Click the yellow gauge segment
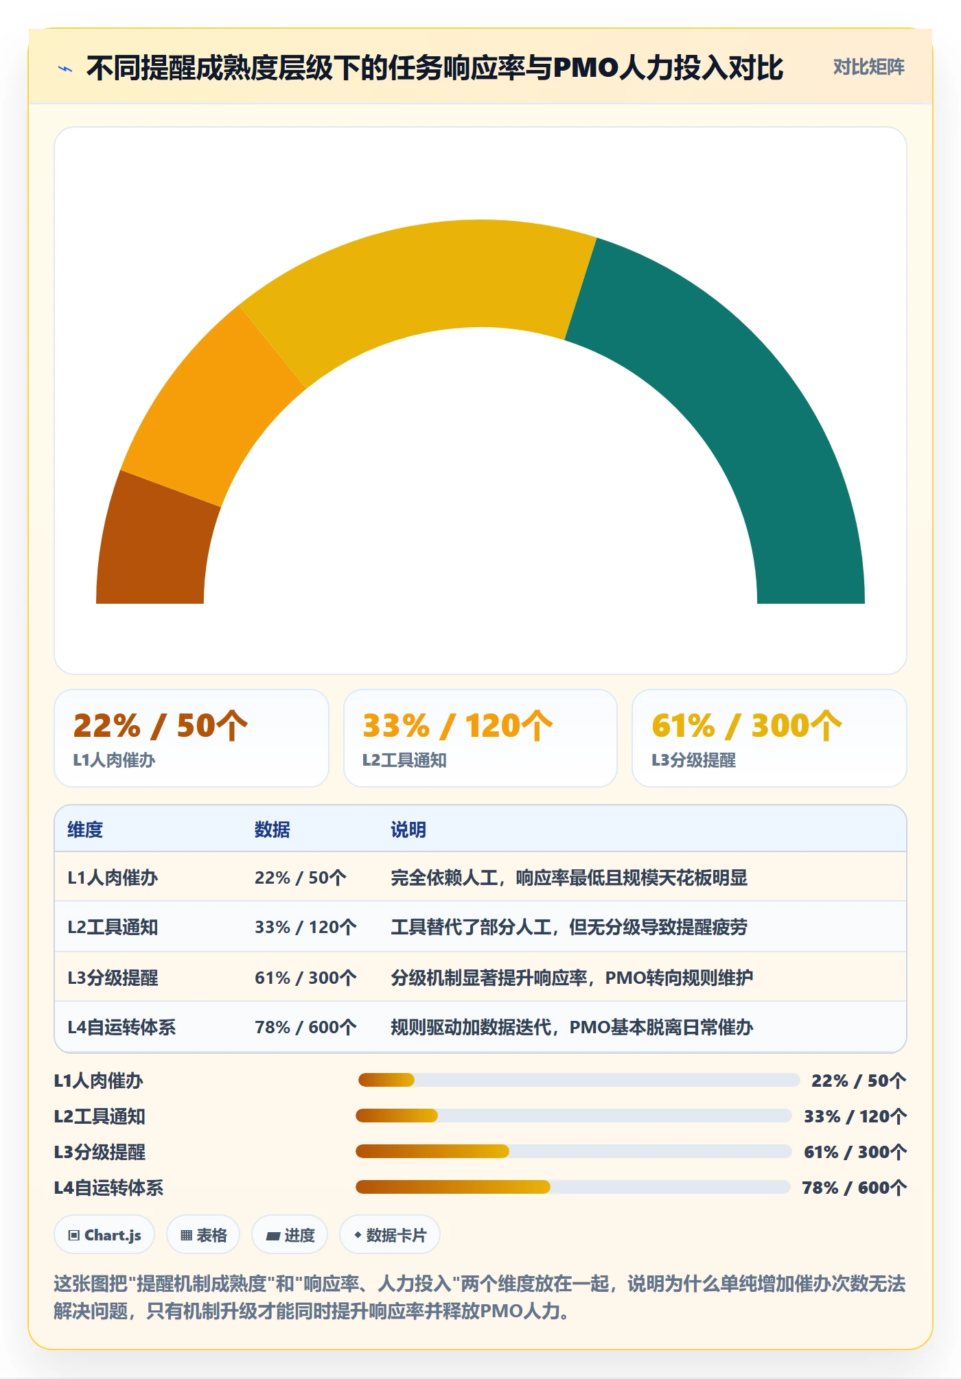 click(x=426, y=278)
